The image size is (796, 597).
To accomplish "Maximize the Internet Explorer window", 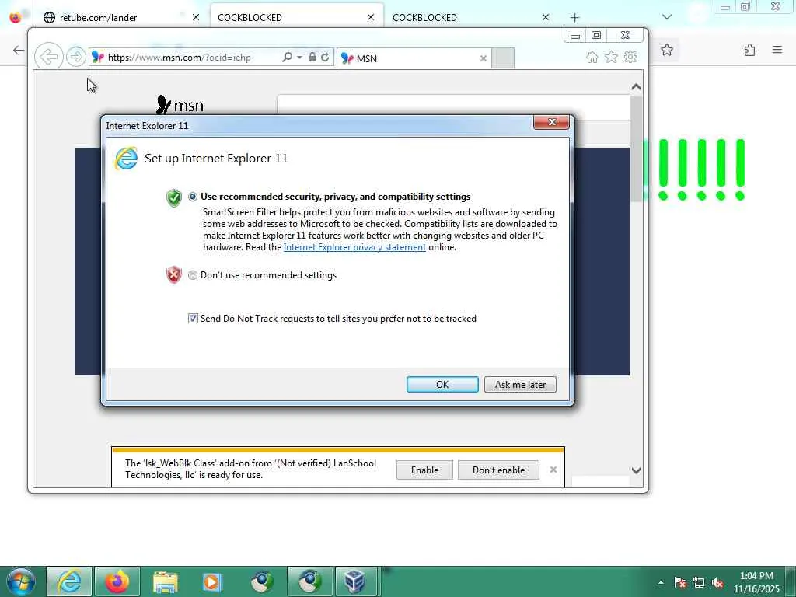I will [596, 35].
